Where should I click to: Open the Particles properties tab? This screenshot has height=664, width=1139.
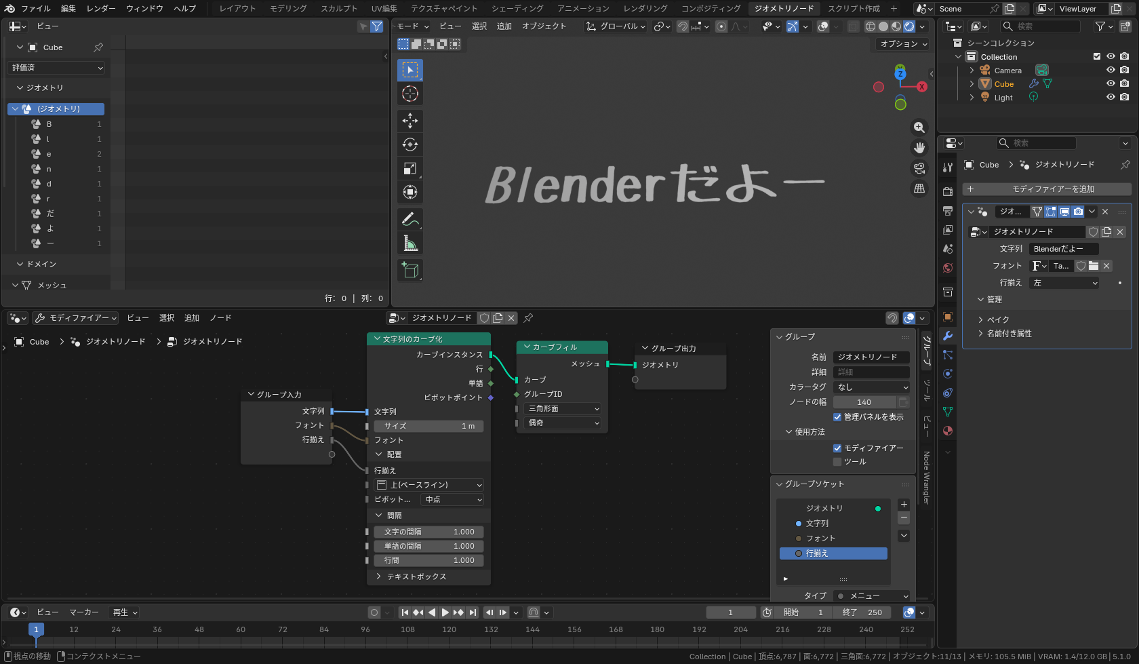[x=947, y=355]
